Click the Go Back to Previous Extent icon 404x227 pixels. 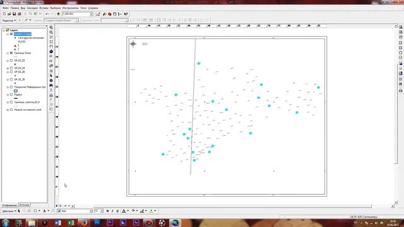pyautogui.click(x=51, y=56)
